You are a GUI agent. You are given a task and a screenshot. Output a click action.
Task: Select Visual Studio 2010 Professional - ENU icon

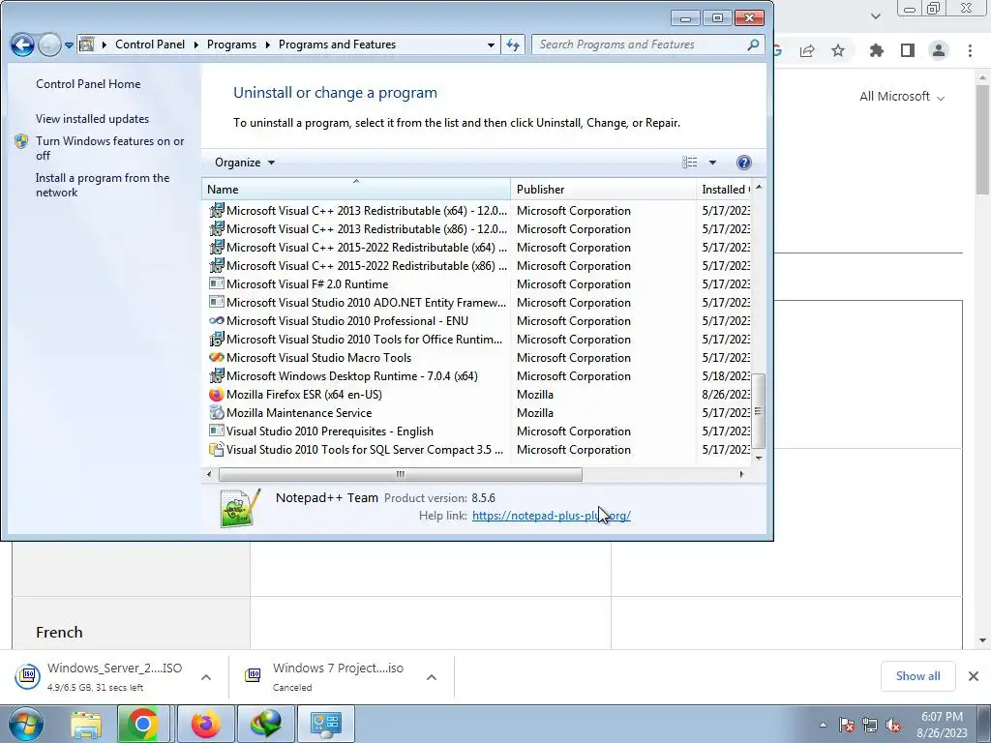pos(216,320)
